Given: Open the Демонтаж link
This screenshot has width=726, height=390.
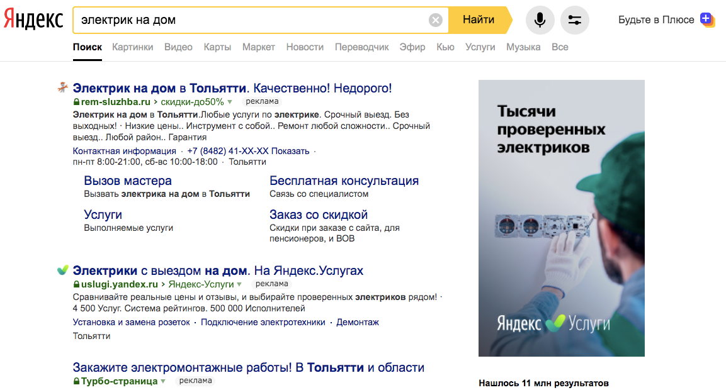Looking at the screenshot, I should [x=358, y=323].
